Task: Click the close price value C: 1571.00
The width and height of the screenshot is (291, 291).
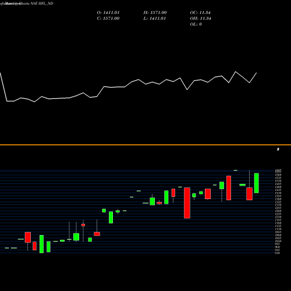Action: click(108, 19)
